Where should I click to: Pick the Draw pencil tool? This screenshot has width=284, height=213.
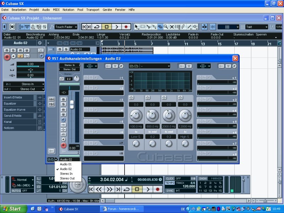tap(183, 27)
